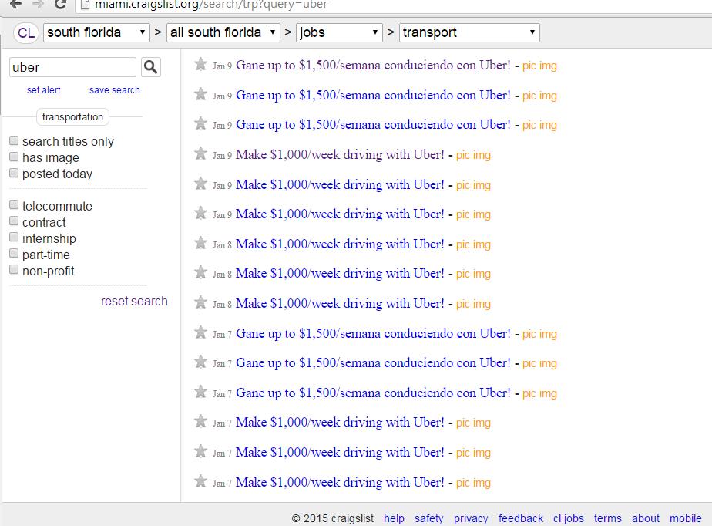Click the set alert link
712x526 pixels.
click(x=44, y=90)
